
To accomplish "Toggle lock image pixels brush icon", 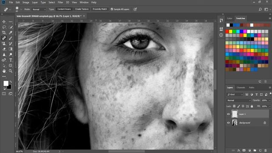I will (239, 106).
